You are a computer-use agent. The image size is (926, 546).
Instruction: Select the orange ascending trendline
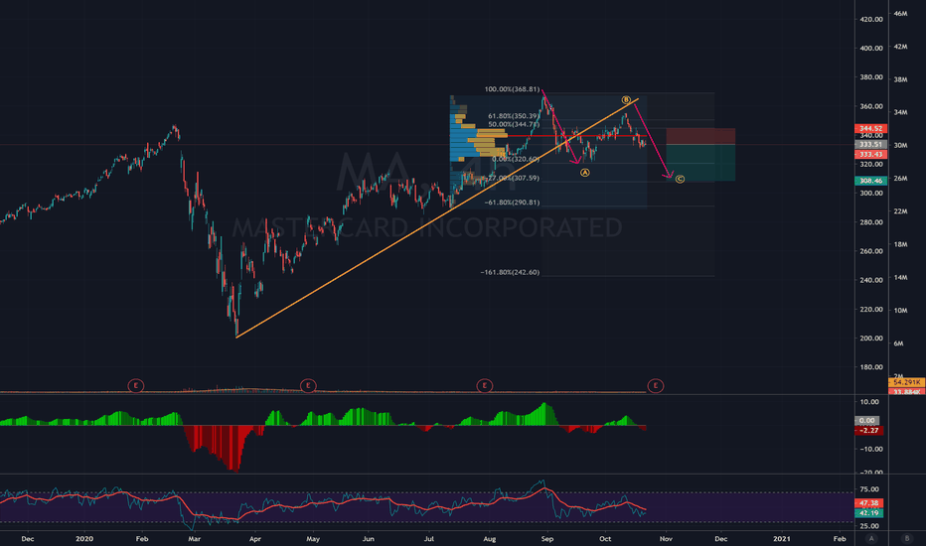pyautogui.click(x=437, y=218)
